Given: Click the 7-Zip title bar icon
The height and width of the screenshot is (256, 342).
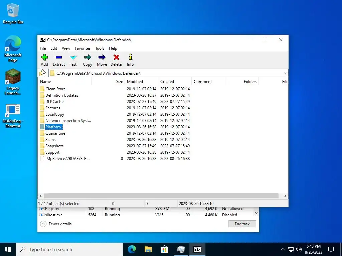Looking at the screenshot, I should 43,40.
